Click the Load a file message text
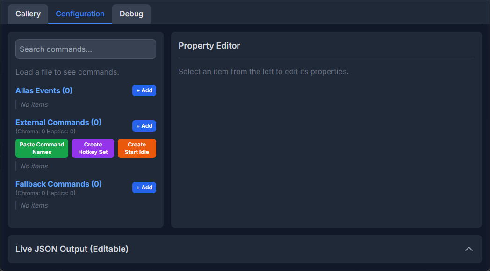The height and width of the screenshot is (271, 490). (67, 72)
